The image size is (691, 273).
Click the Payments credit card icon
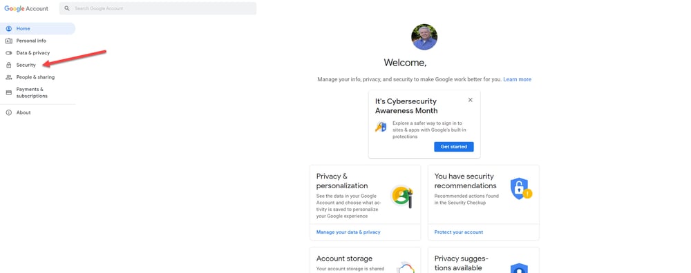tap(9, 93)
